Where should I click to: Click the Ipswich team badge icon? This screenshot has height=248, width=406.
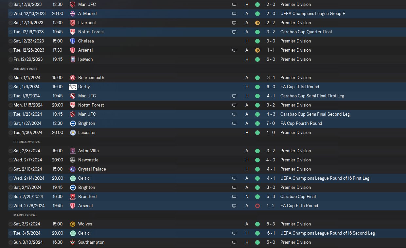click(x=73, y=59)
